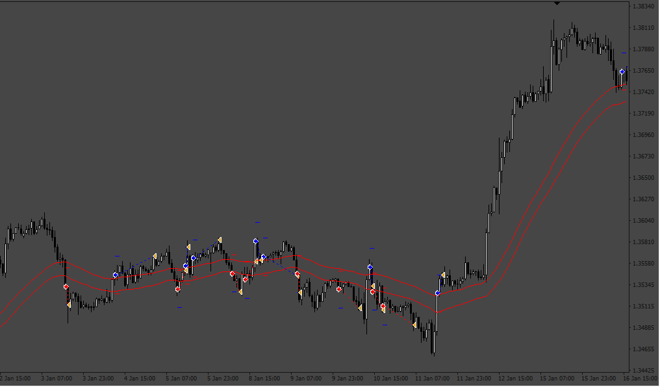
Task: Click the 1.36960 price label
Action: point(642,135)
